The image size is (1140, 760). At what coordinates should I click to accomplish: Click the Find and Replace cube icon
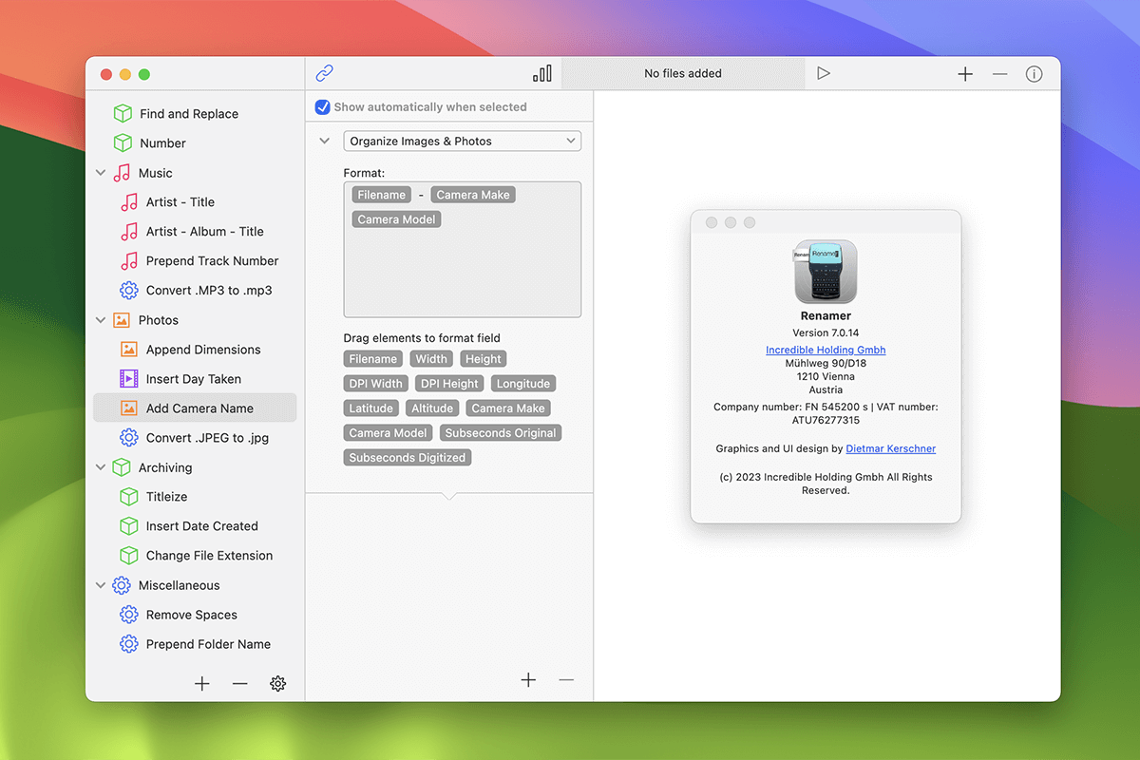coord(123,114)
